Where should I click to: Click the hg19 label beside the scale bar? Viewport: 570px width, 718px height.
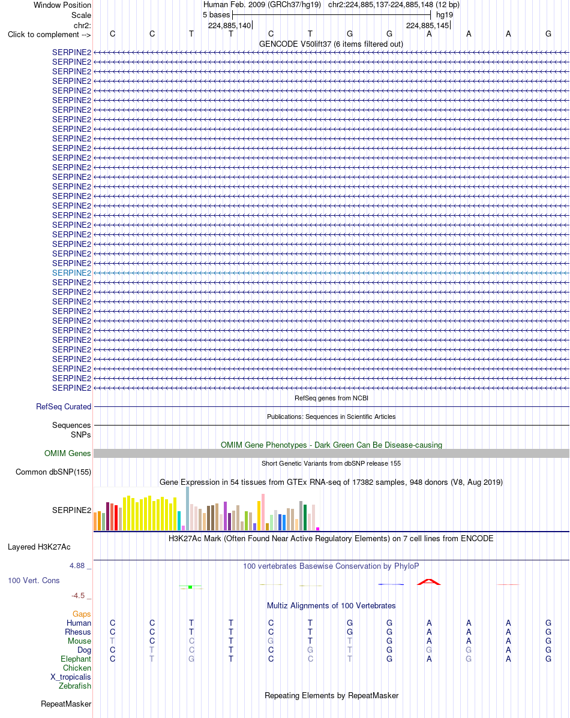pos(445,14)
